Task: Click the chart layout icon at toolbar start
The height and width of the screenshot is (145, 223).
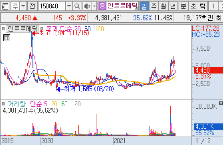Action: (x=5, y=6)
